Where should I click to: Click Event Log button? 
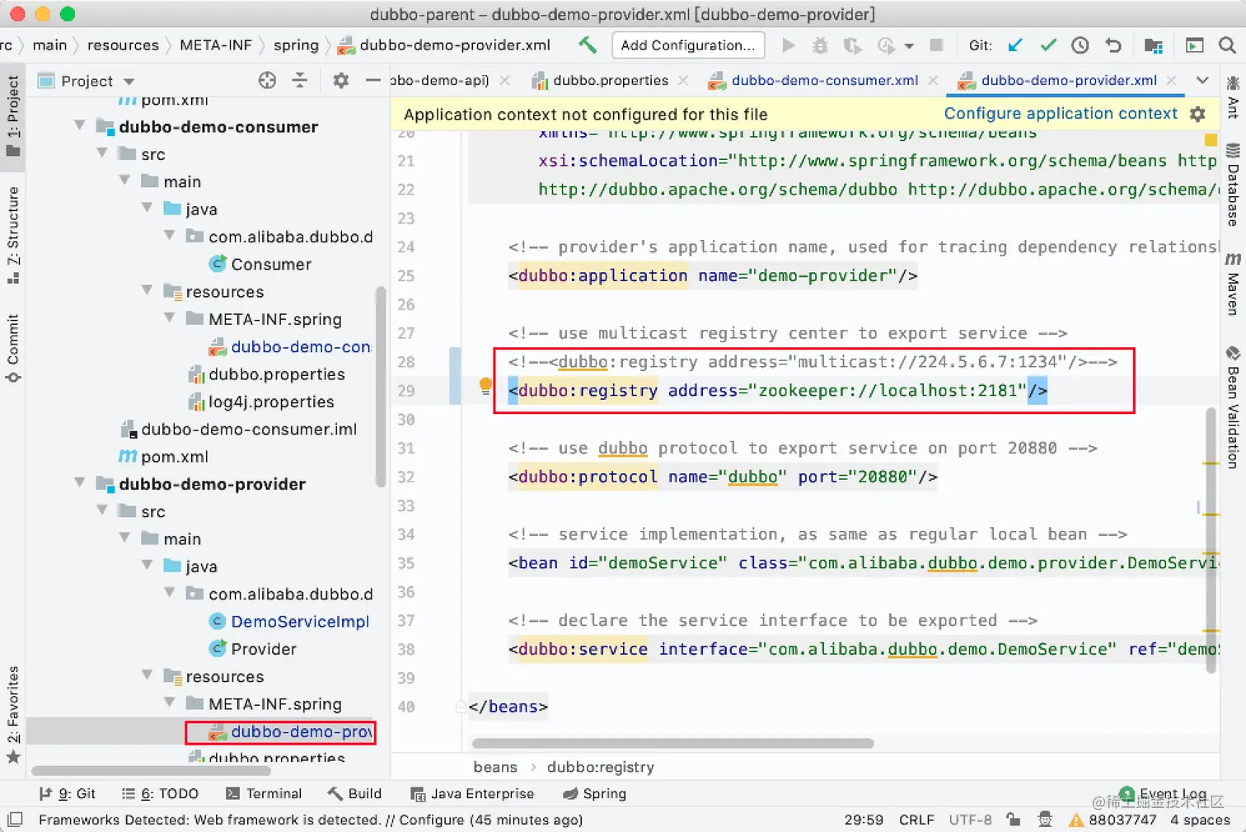click(1164, 793)
